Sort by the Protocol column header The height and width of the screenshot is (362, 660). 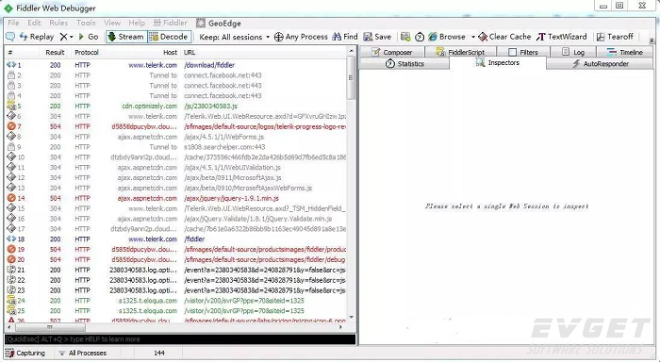tap(87, 53)
